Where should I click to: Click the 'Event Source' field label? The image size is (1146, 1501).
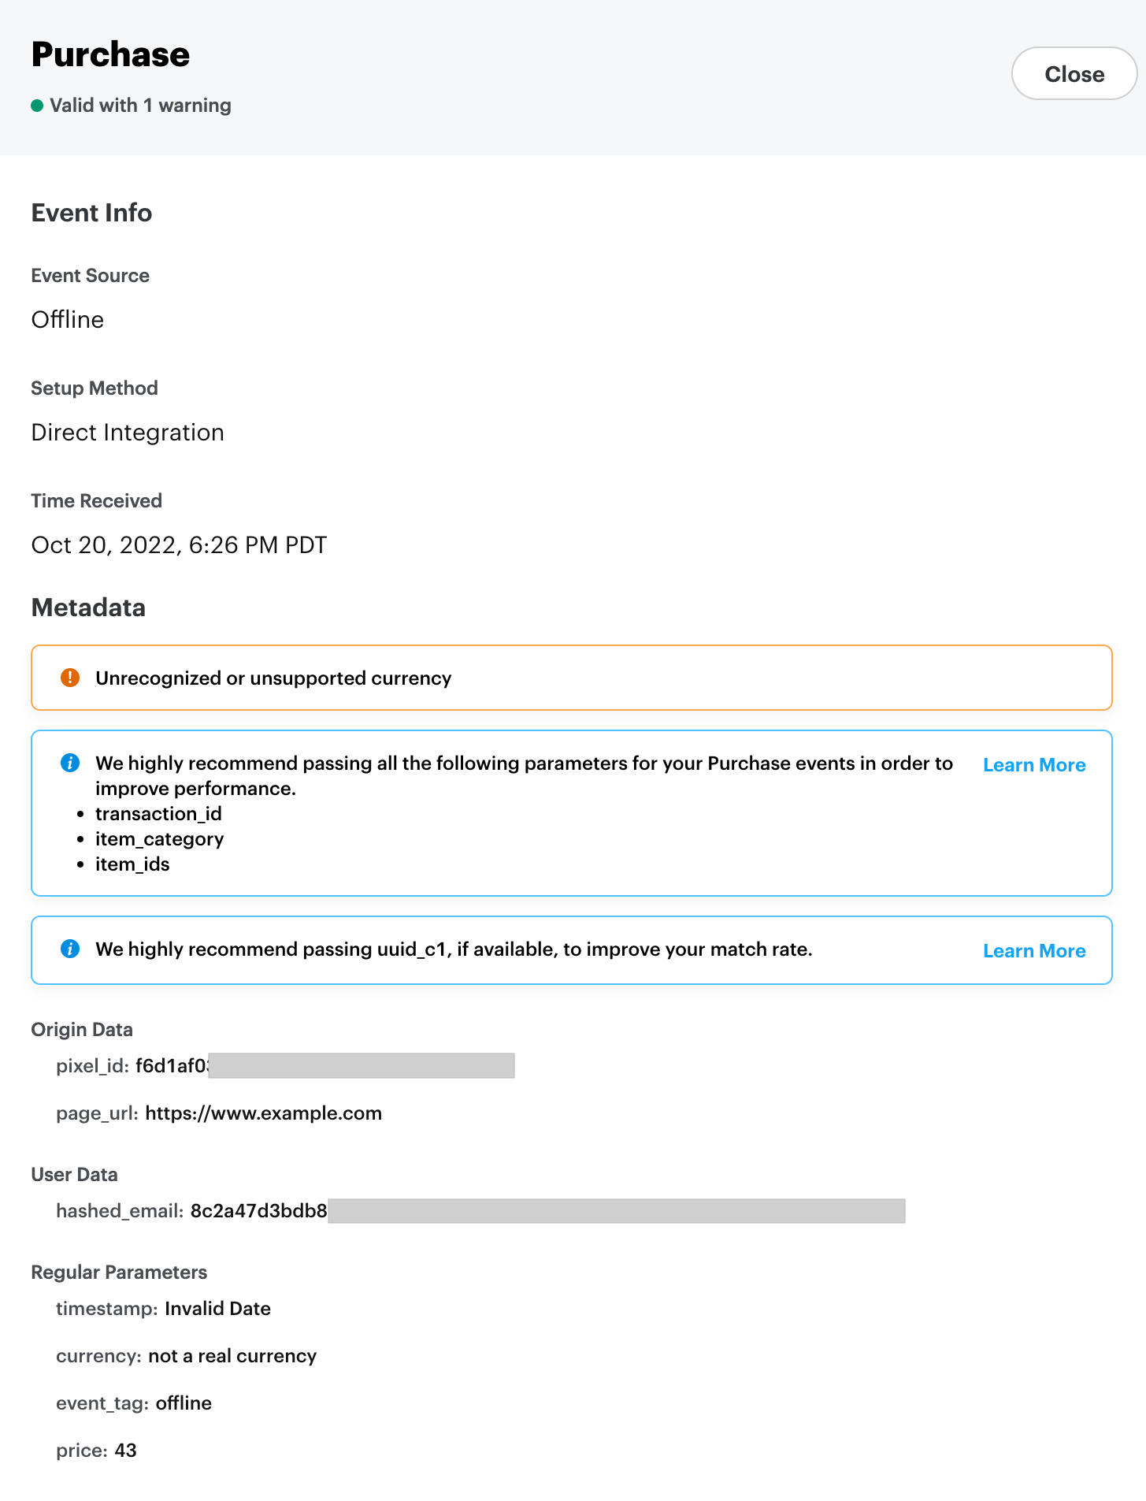tap(91, 276)
